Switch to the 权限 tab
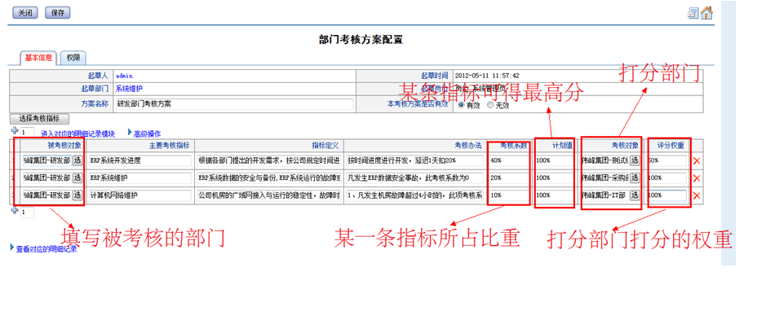Viewport: 757px width, 320px height. (73, 58)
